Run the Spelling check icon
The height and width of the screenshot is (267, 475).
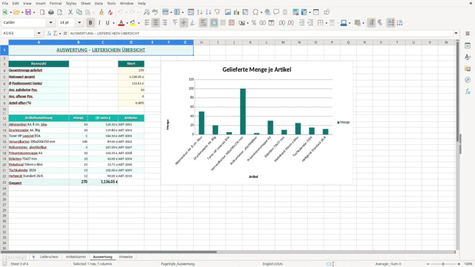(x=155, y=12)
